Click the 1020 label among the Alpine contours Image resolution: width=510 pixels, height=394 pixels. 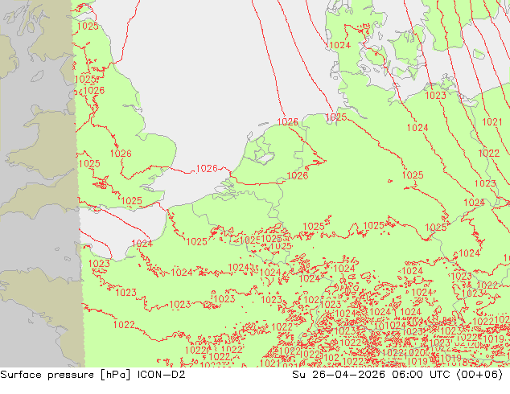point(415,353)
